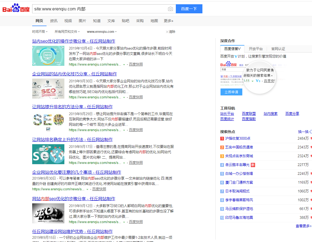Click the SEO image for 企业网站的站内优化技巧分享
The width and height of the screenshot is (312, 242).
48,88
